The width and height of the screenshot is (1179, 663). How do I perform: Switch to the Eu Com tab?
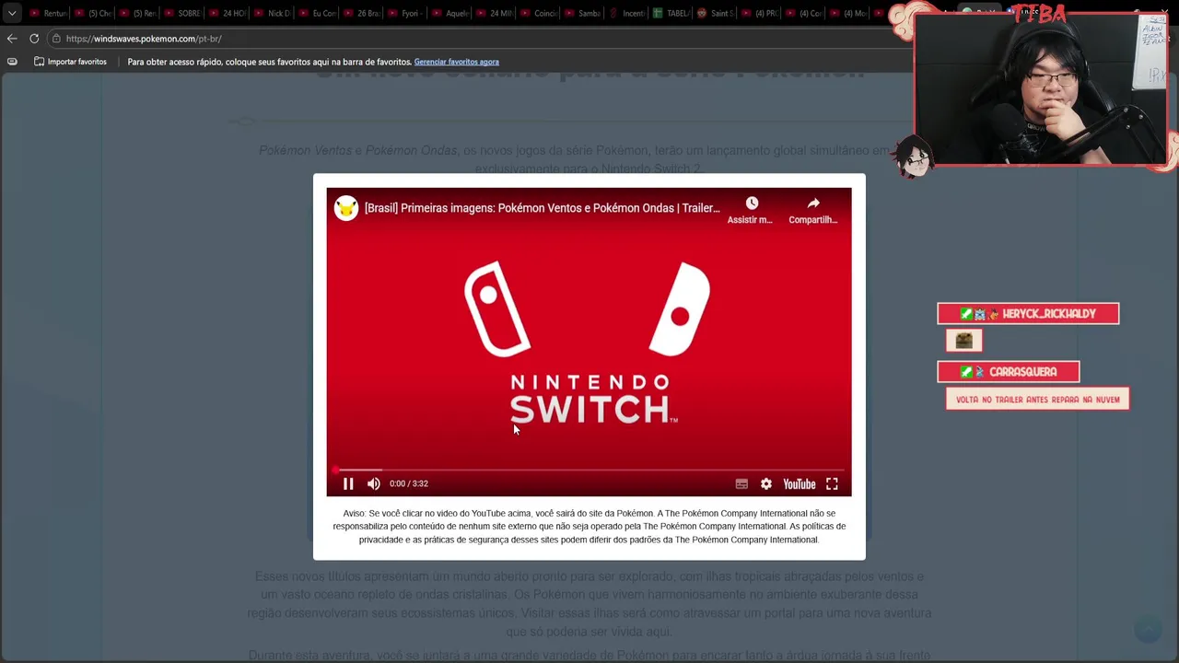[316, 13]
